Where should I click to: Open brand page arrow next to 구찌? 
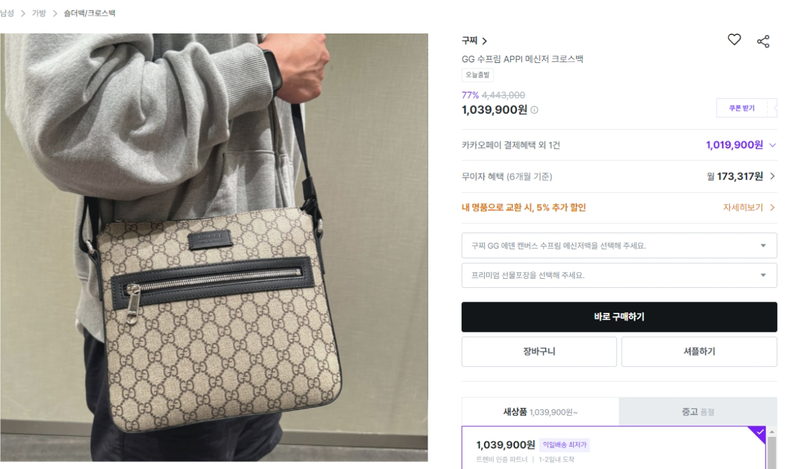click(485, 41)
